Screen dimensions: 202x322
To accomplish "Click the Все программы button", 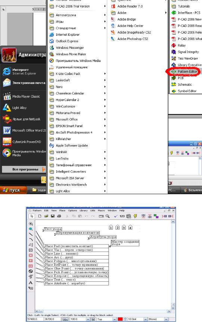I will (x=24, y=170).
